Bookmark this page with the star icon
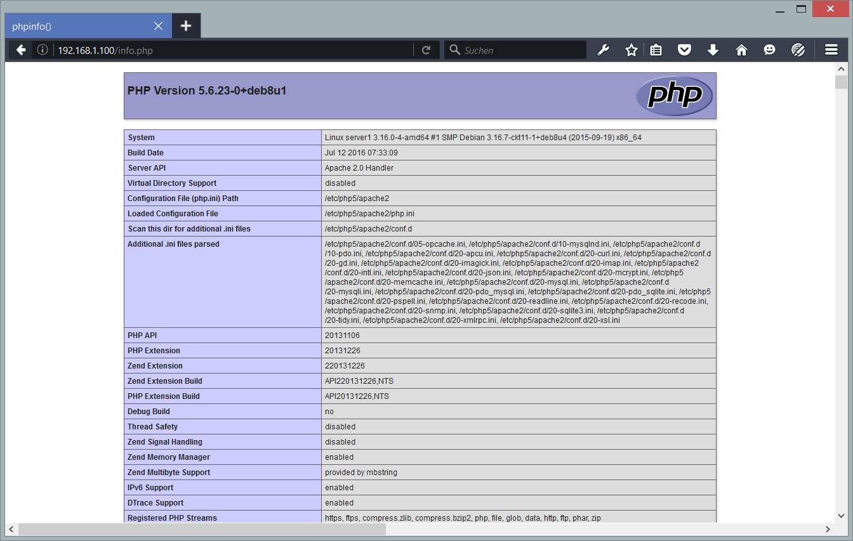 631,50
